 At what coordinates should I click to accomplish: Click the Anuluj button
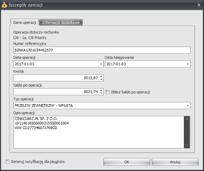(x=175, y=162)
